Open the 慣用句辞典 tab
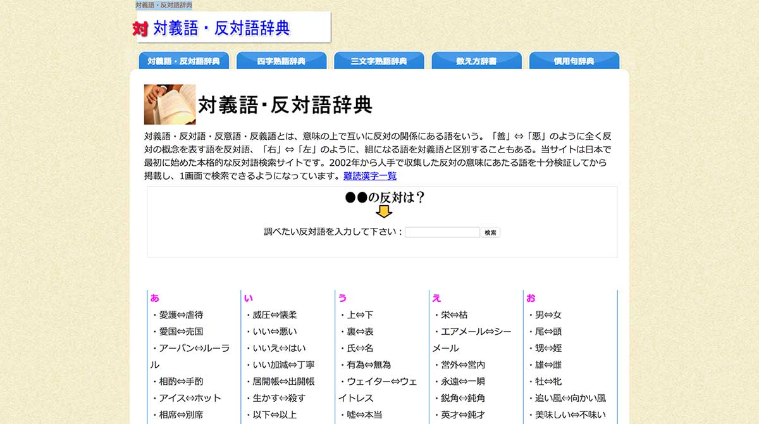The image size is (759, 424). coord(574,61)
